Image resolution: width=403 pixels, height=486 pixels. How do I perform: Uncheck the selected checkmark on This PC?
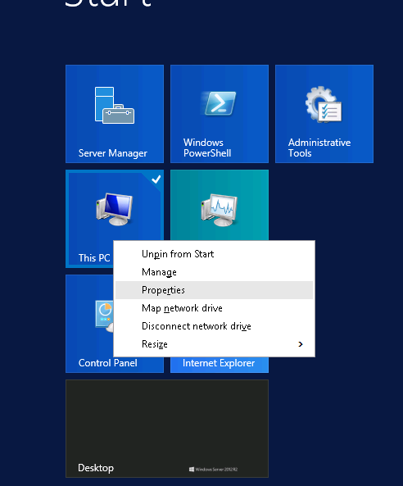coord(156,179)
